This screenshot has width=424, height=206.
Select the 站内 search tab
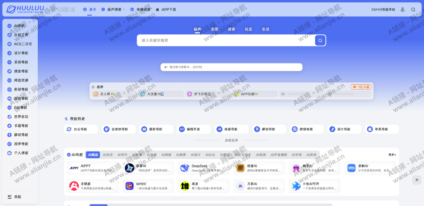pos(198,29)
